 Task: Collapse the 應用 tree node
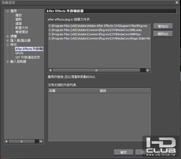(x=7, y=11)
